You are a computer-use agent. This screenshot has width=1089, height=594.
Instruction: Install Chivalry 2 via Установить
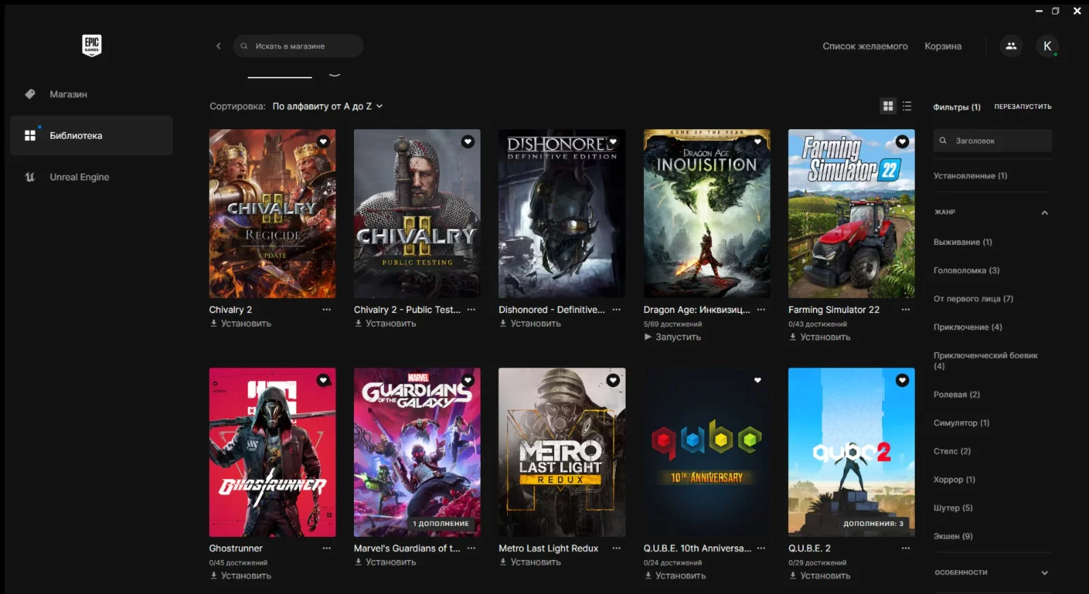click(240, 324)
